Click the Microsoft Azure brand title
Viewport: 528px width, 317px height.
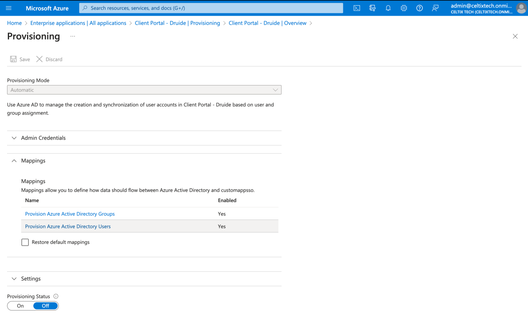[47, 8]
